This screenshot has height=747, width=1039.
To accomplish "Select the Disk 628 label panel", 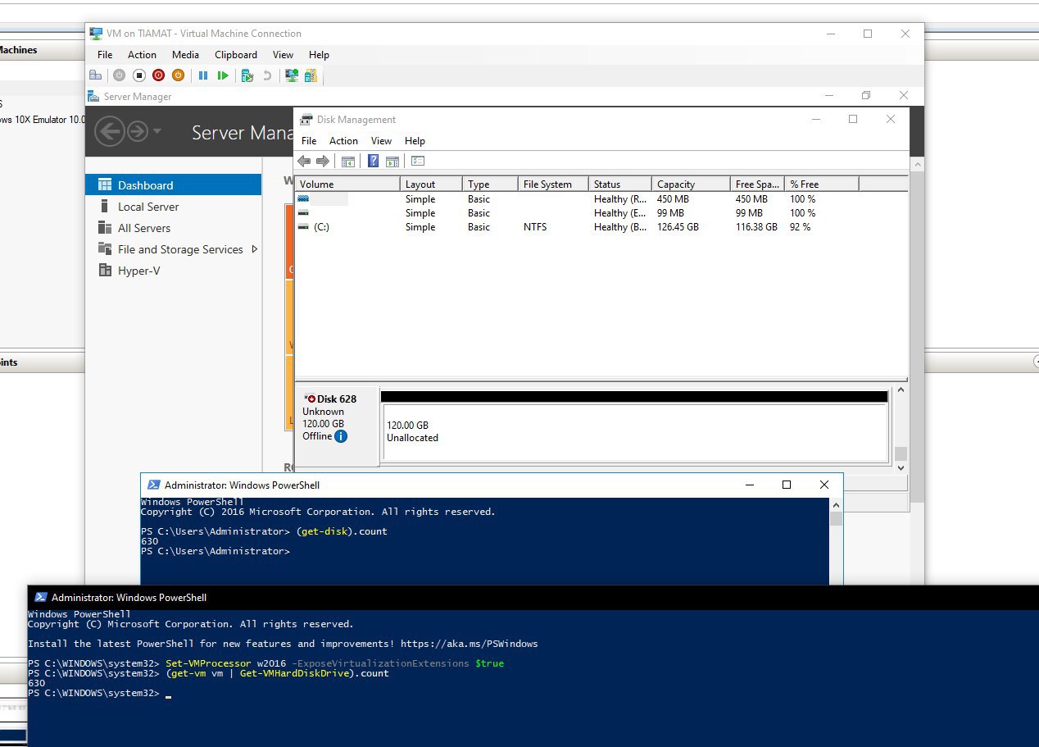I will [x=337, y=426].
